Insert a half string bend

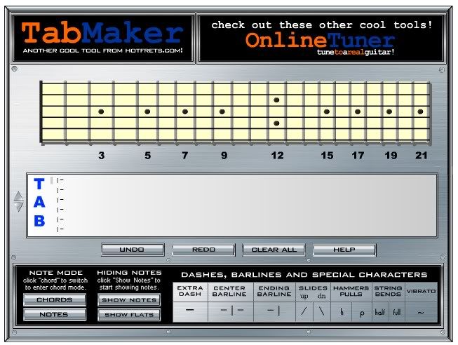[x=380, y=312]
